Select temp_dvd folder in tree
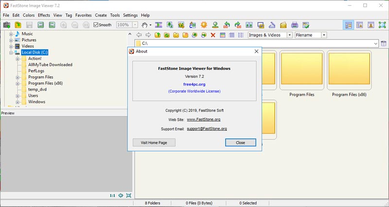This screenshot has height=207, width=389. click(37, 89)
